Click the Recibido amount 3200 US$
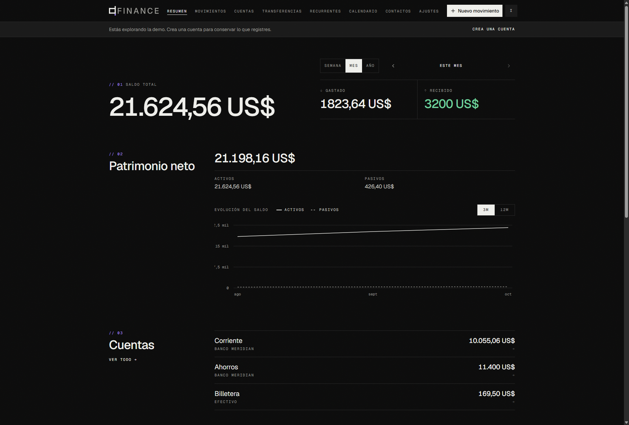 tap(451, 104)
